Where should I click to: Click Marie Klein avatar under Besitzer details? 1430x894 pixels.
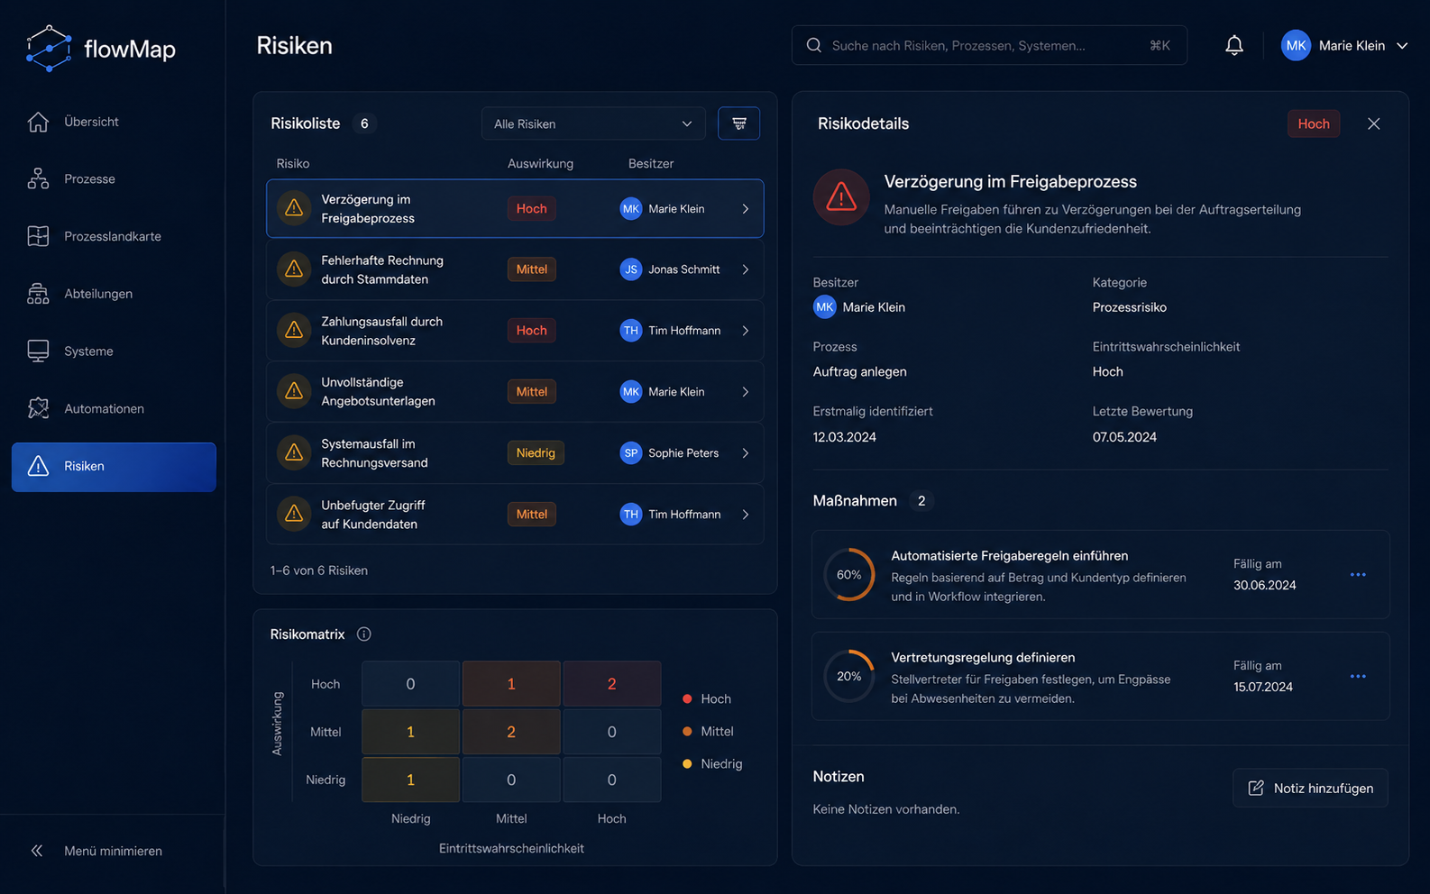(825, 307)
